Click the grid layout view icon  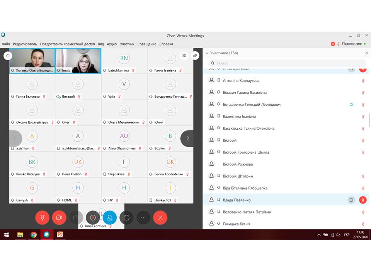tap(184, 56)
